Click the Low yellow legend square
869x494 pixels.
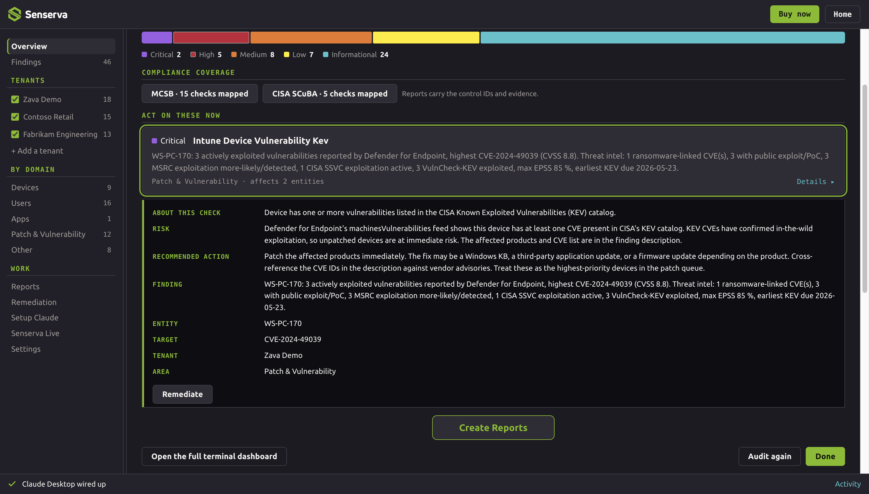287,55
